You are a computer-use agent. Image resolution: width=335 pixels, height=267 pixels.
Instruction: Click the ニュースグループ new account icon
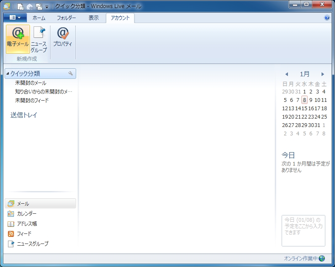39,39
